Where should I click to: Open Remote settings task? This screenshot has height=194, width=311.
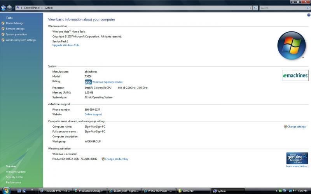tap(15, 29)
